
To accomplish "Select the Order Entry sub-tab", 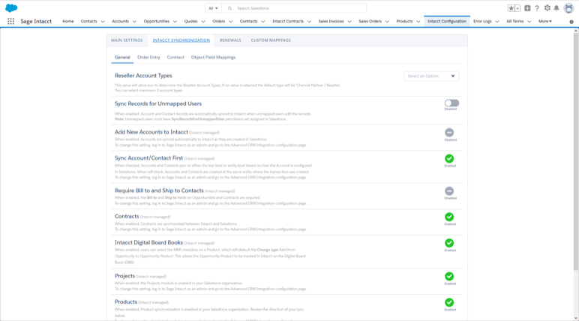I will 148,57.
